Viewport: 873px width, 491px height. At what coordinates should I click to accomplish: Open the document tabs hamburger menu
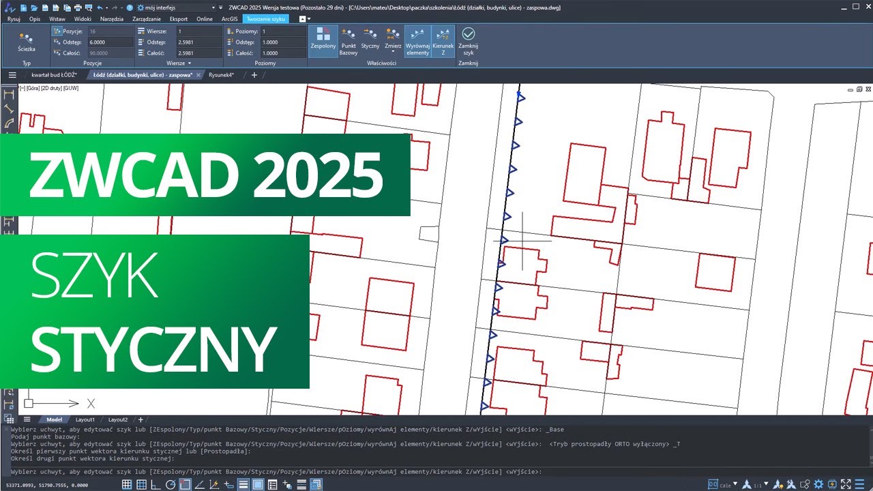pyautogui.click(x=12, y=75)
